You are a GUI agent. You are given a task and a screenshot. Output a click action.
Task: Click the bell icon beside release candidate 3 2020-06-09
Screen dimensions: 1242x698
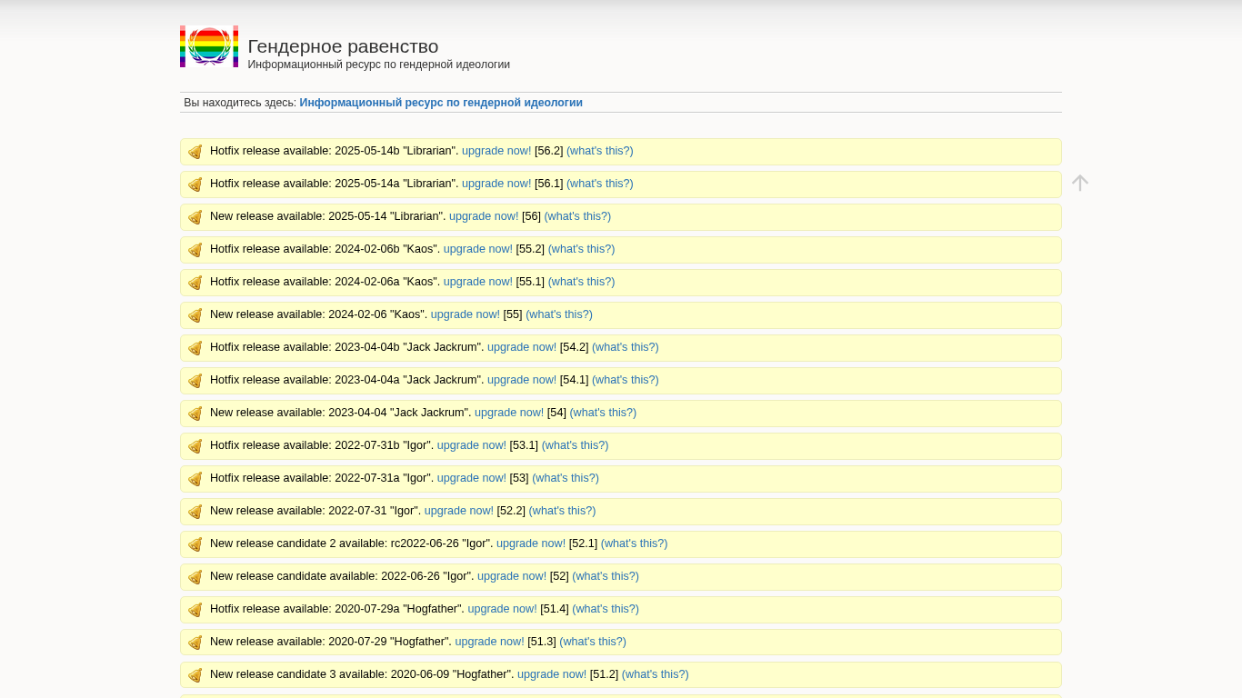(x=195, y=675)
